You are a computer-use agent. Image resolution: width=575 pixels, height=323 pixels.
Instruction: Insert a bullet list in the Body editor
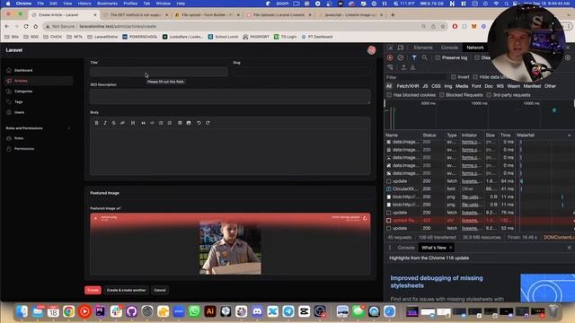pos(161,123)
